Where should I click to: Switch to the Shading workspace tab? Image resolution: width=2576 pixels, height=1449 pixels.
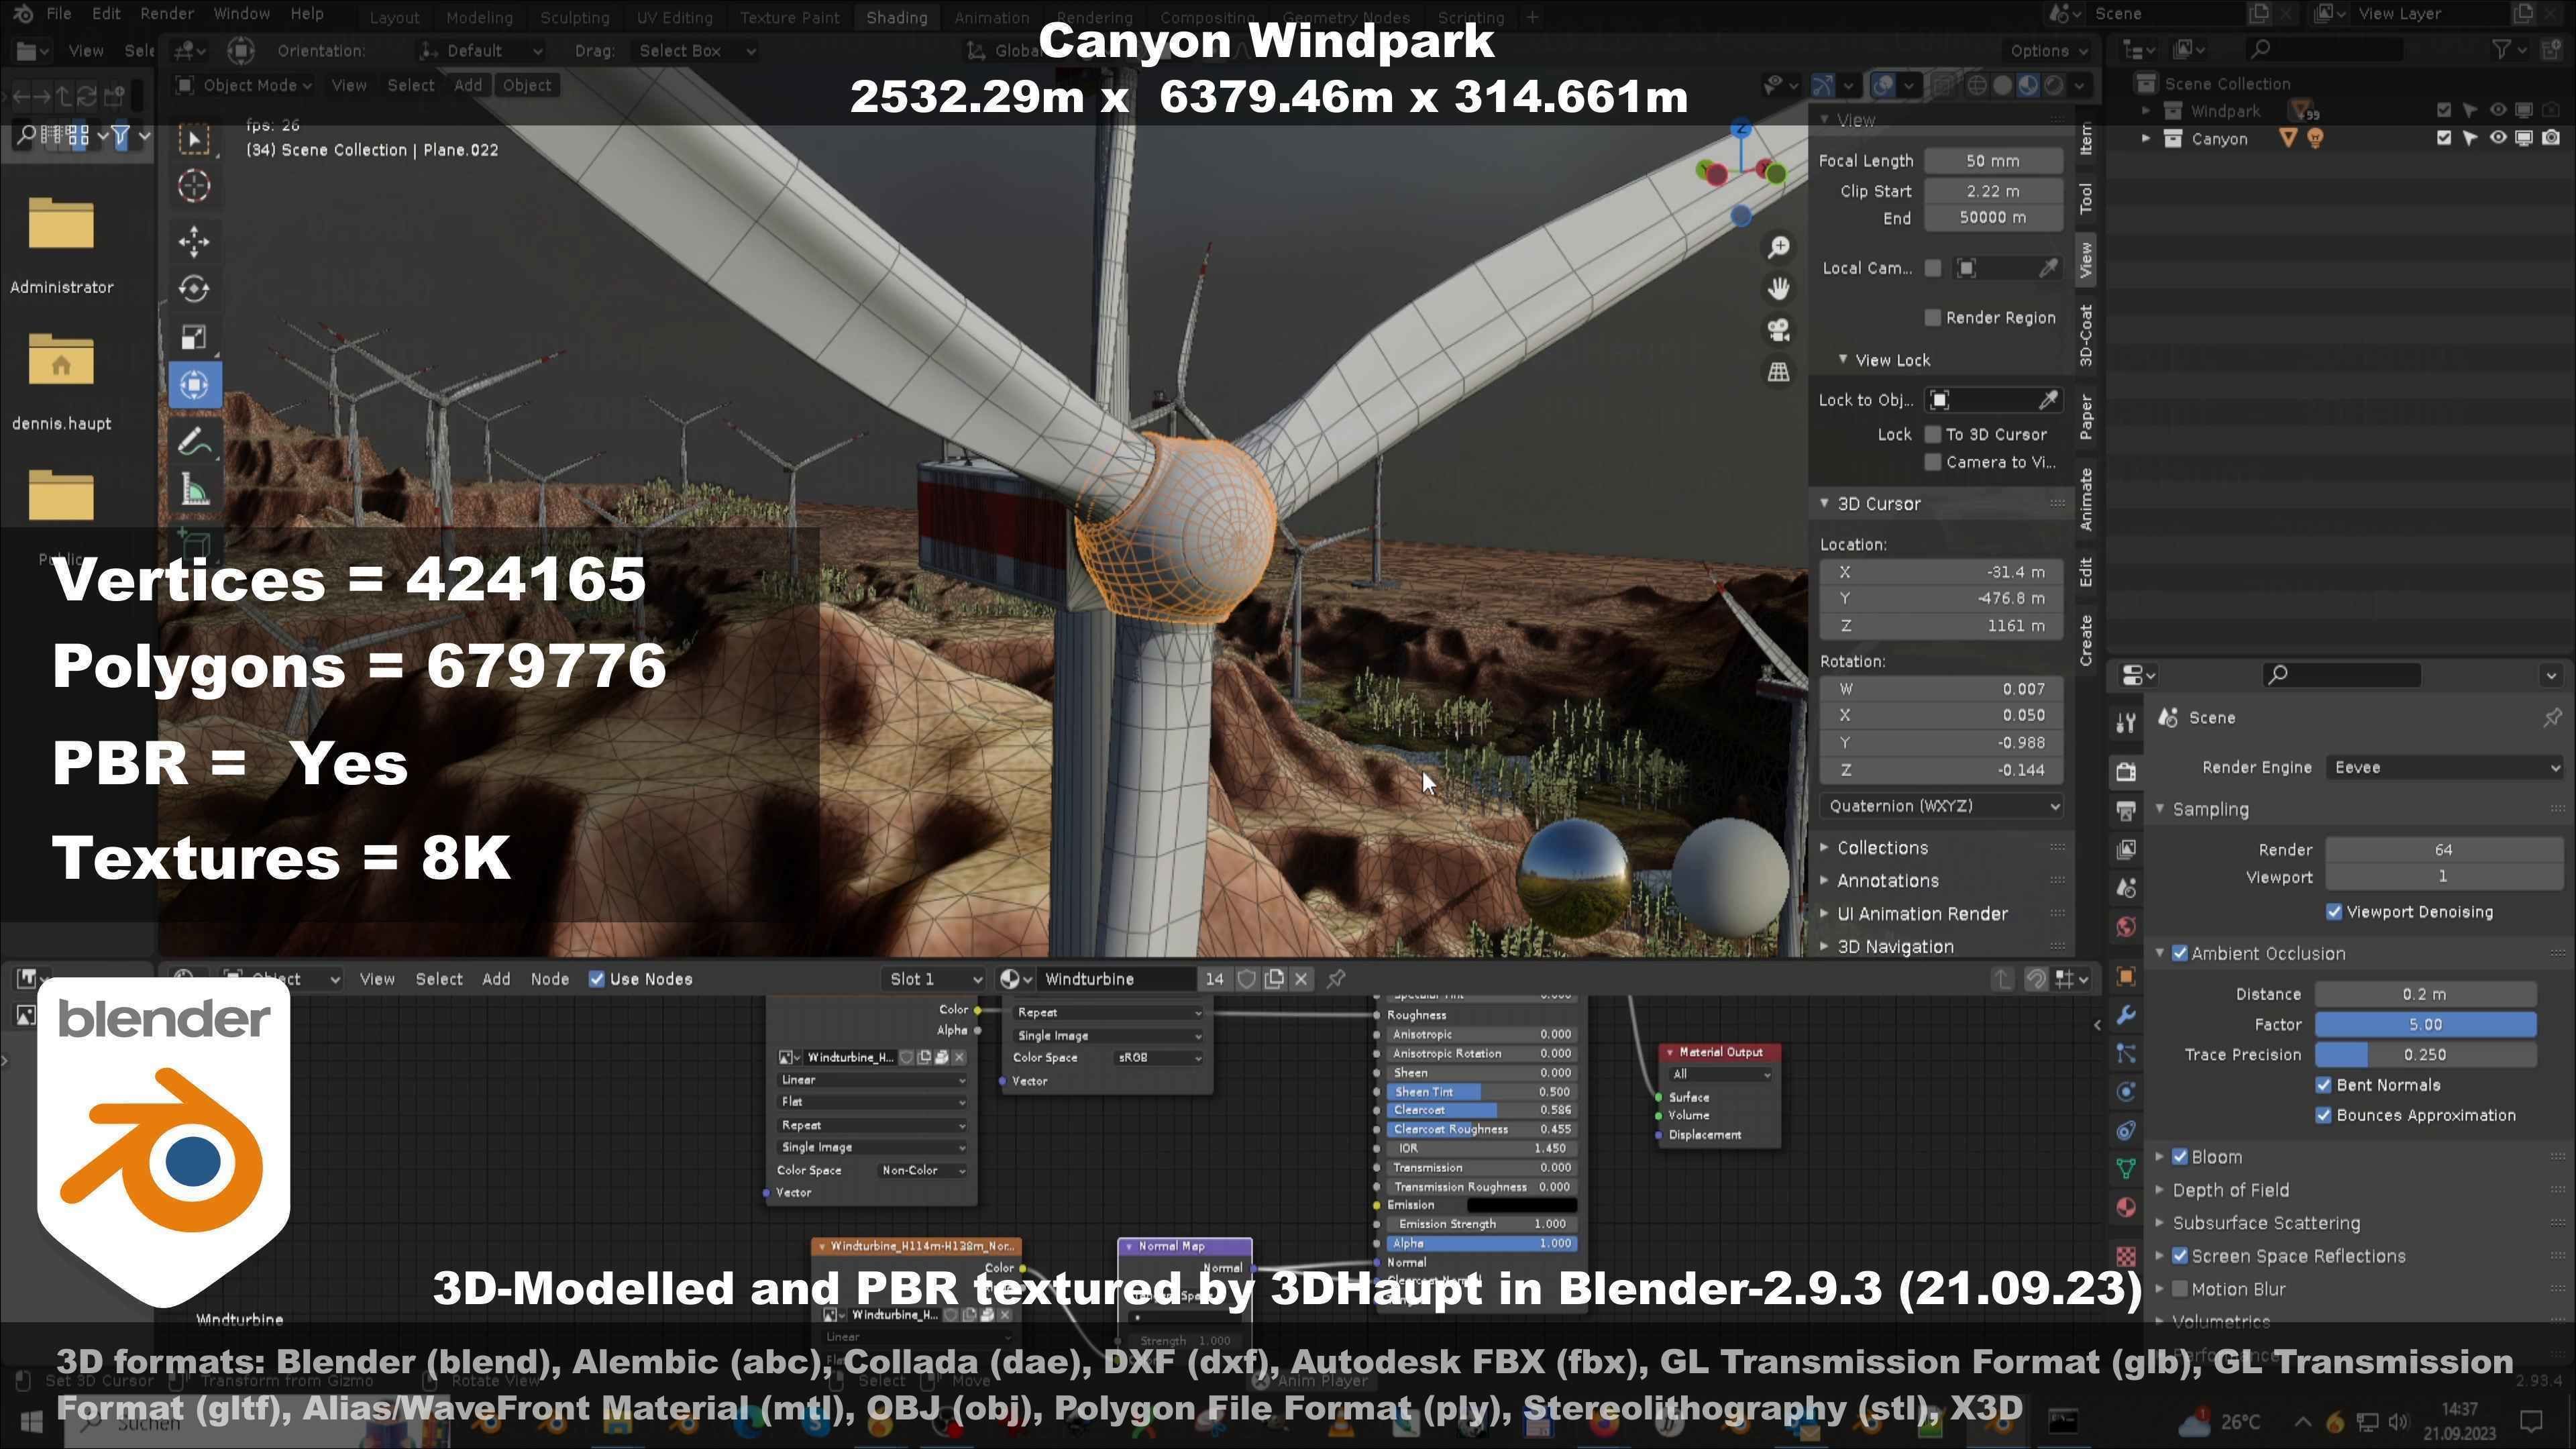point(896,17)
